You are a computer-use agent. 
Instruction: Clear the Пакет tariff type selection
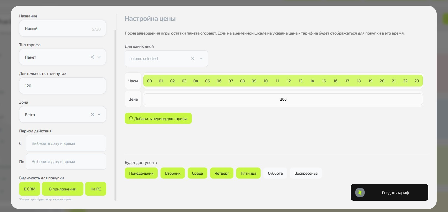[92, 57]
